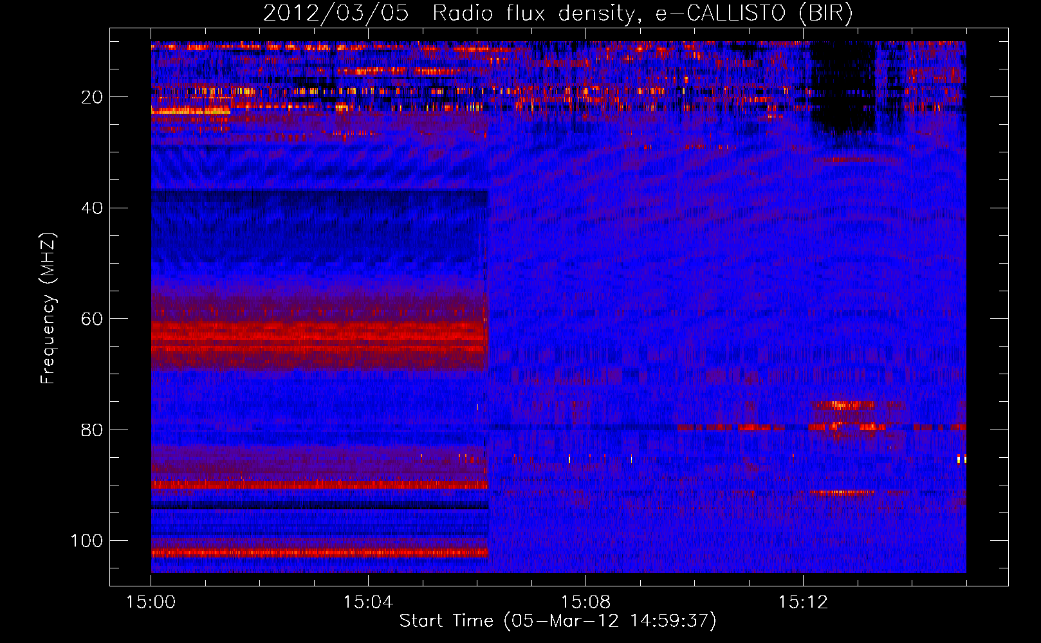Click the 100 frequency tick label
This screenshot has width=1041, height=643.
coord(87,541)
